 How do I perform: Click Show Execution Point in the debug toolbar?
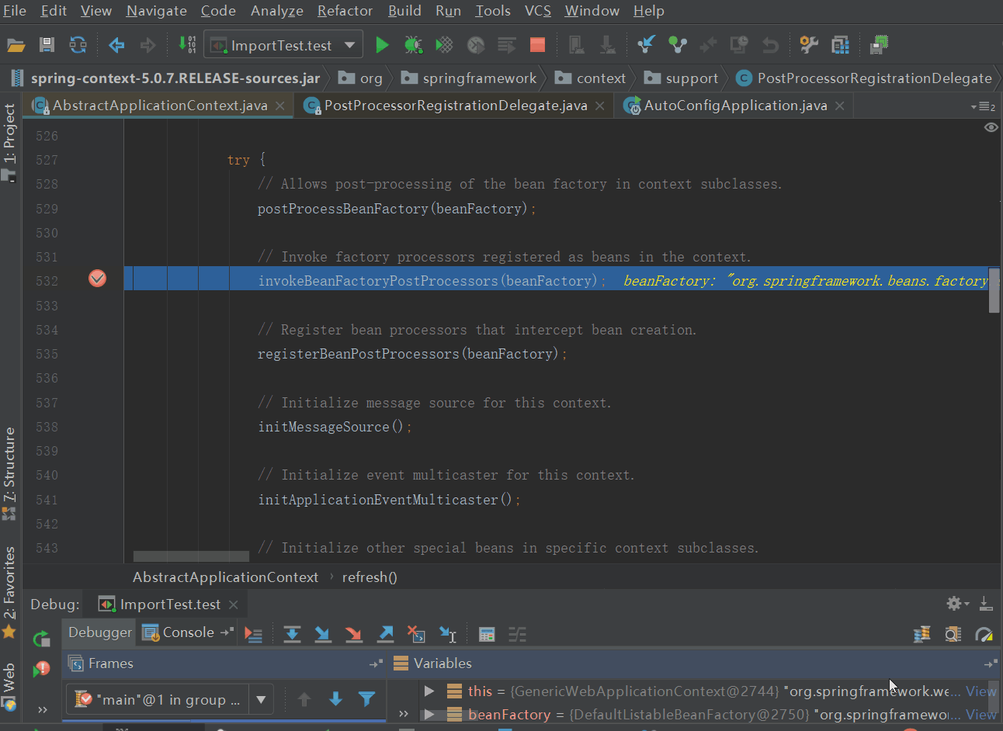(253, 634)
